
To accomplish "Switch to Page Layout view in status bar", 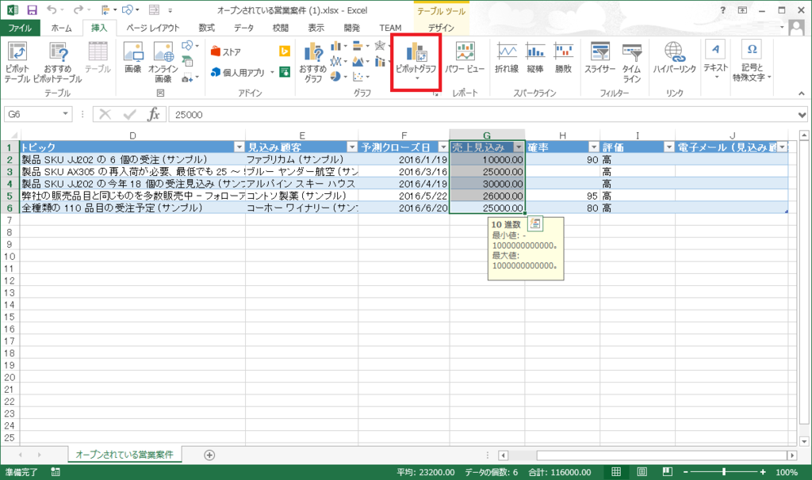I will pos(642,472).
